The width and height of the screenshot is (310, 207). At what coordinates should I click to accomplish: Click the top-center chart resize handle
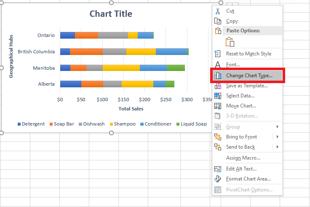tap(111, 3)
